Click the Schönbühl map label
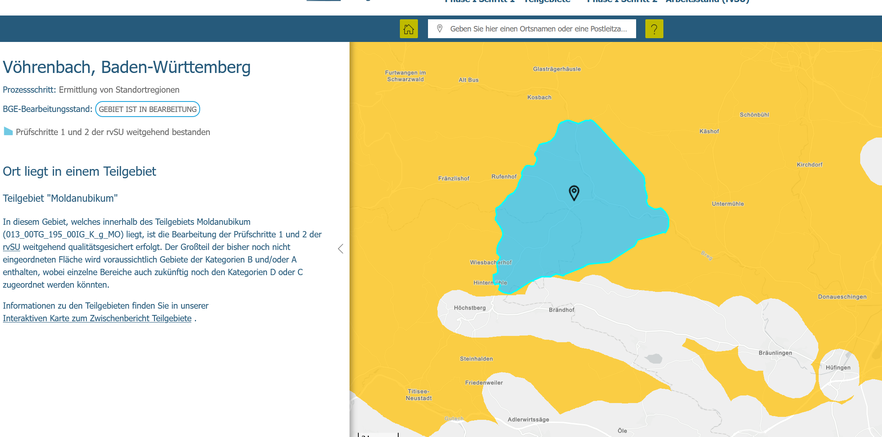Image resolution: width=882 pixels, height=437 pixels. point(754,114)
